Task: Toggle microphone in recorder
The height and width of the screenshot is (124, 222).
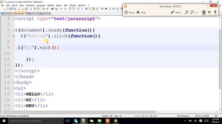Action: point(215,12)
